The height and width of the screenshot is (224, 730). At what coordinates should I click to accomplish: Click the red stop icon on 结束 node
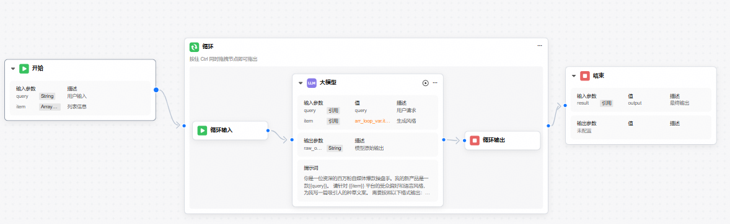click(x=585, y=75)
